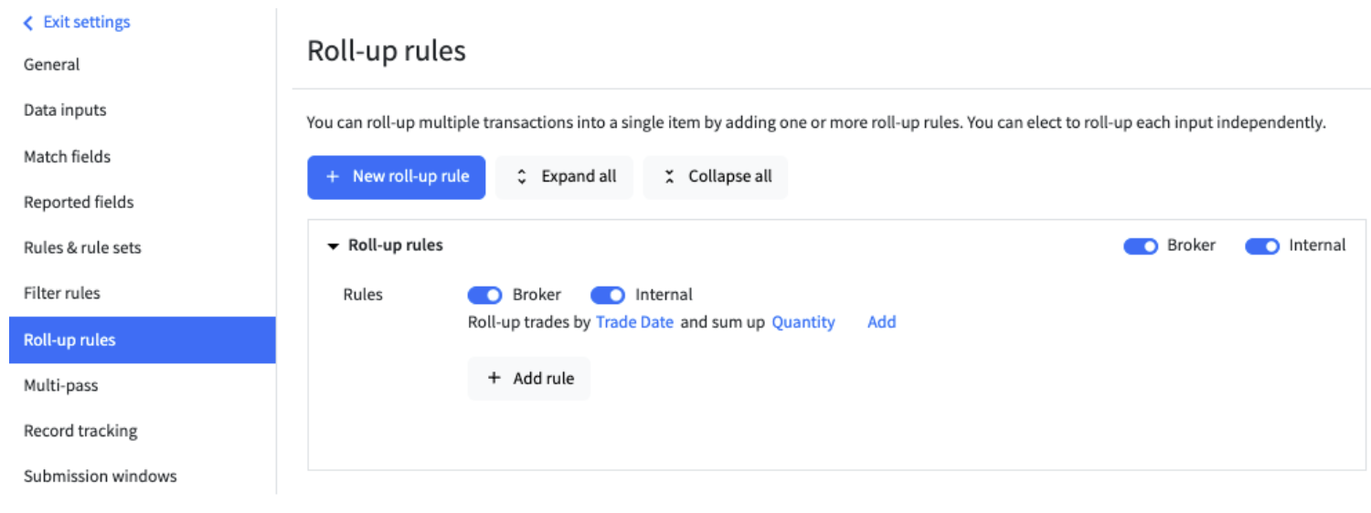Toggle the header-level Broker switch
This screenshot has height=513, width=1371.
pyautogui.click(x=1140, y=246)
